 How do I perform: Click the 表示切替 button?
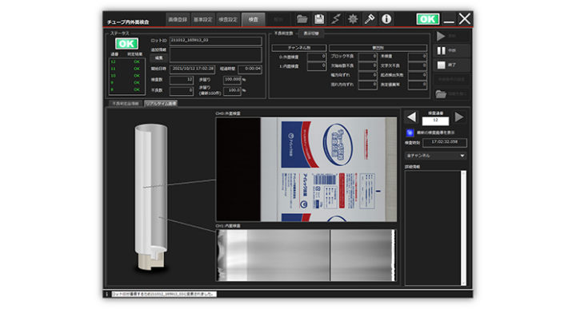[x=311, y=34]
